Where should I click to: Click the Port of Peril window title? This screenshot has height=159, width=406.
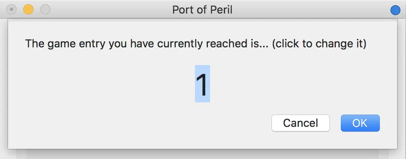(x=202, y=10)
